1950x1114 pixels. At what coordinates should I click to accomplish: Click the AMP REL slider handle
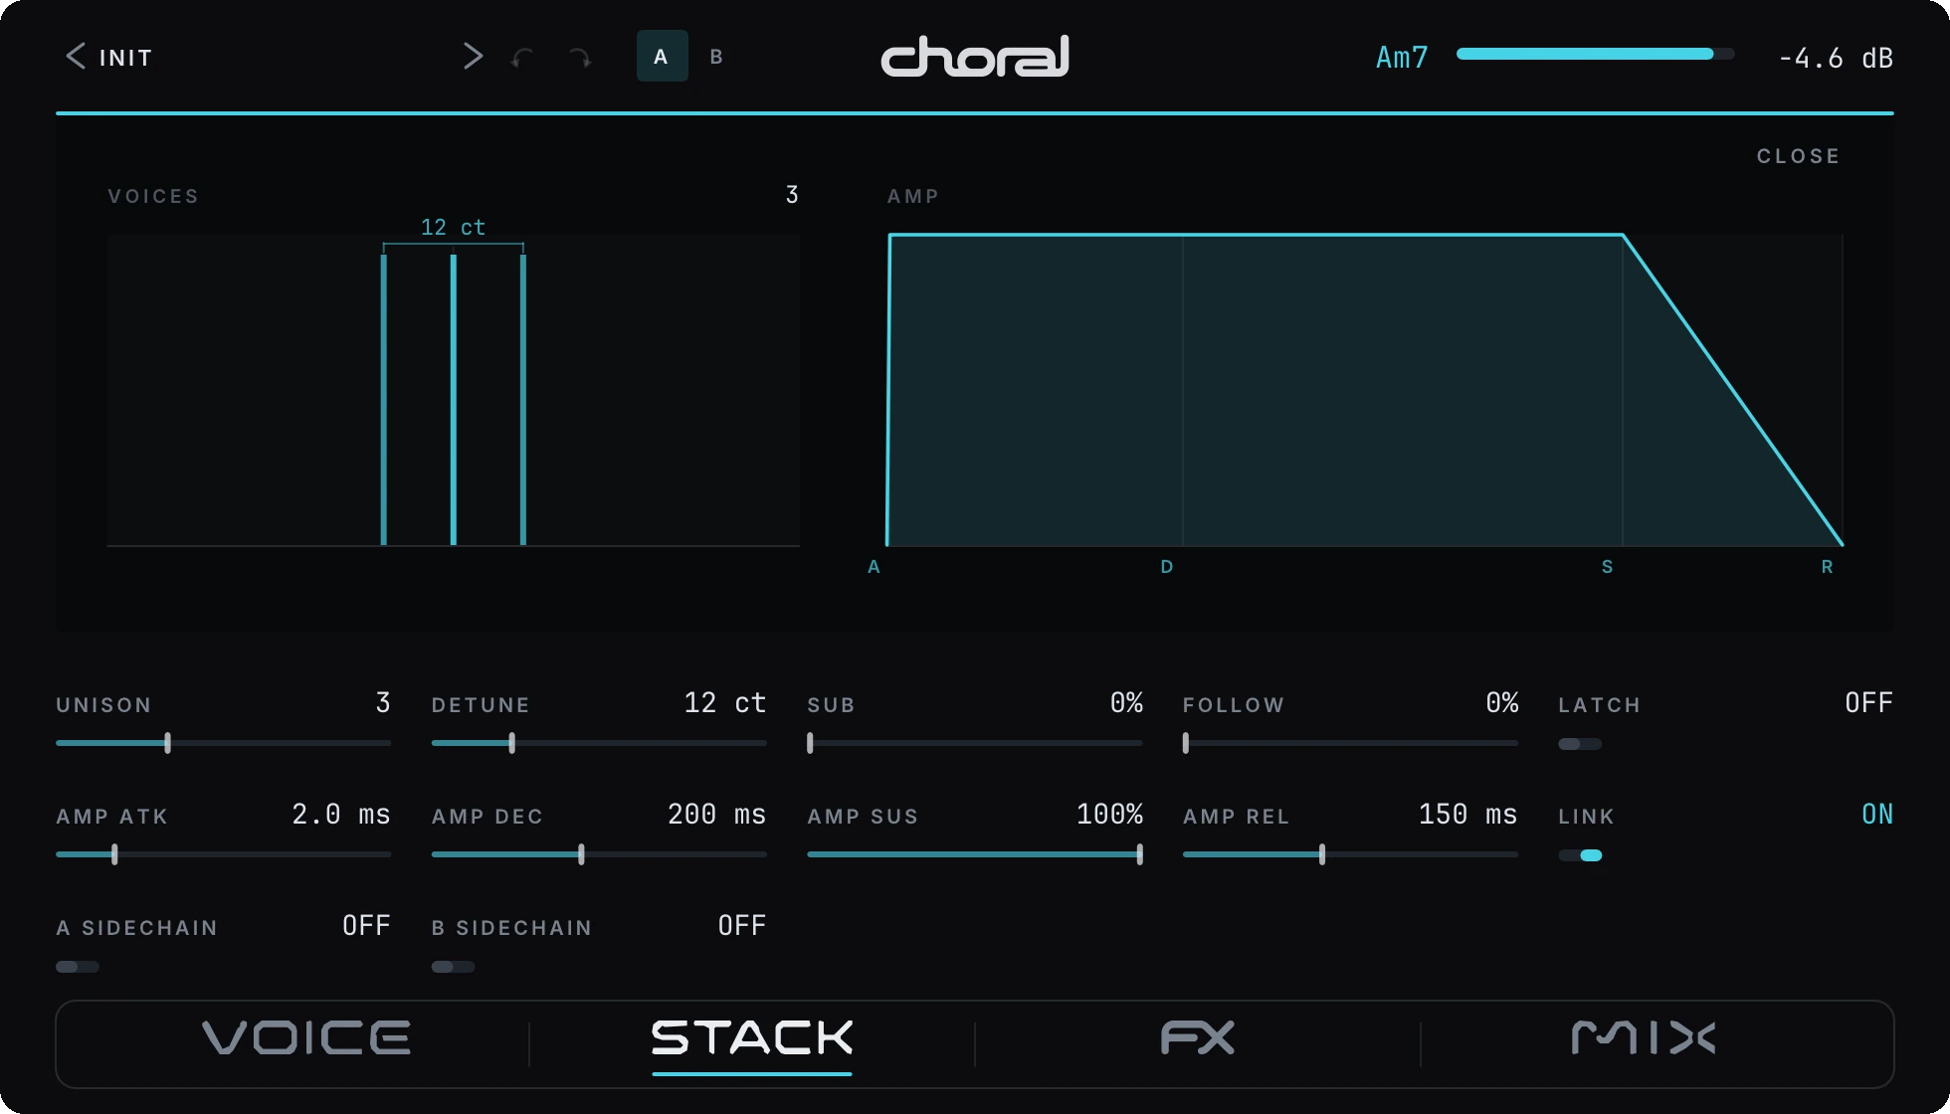(x=1321, y=854)
